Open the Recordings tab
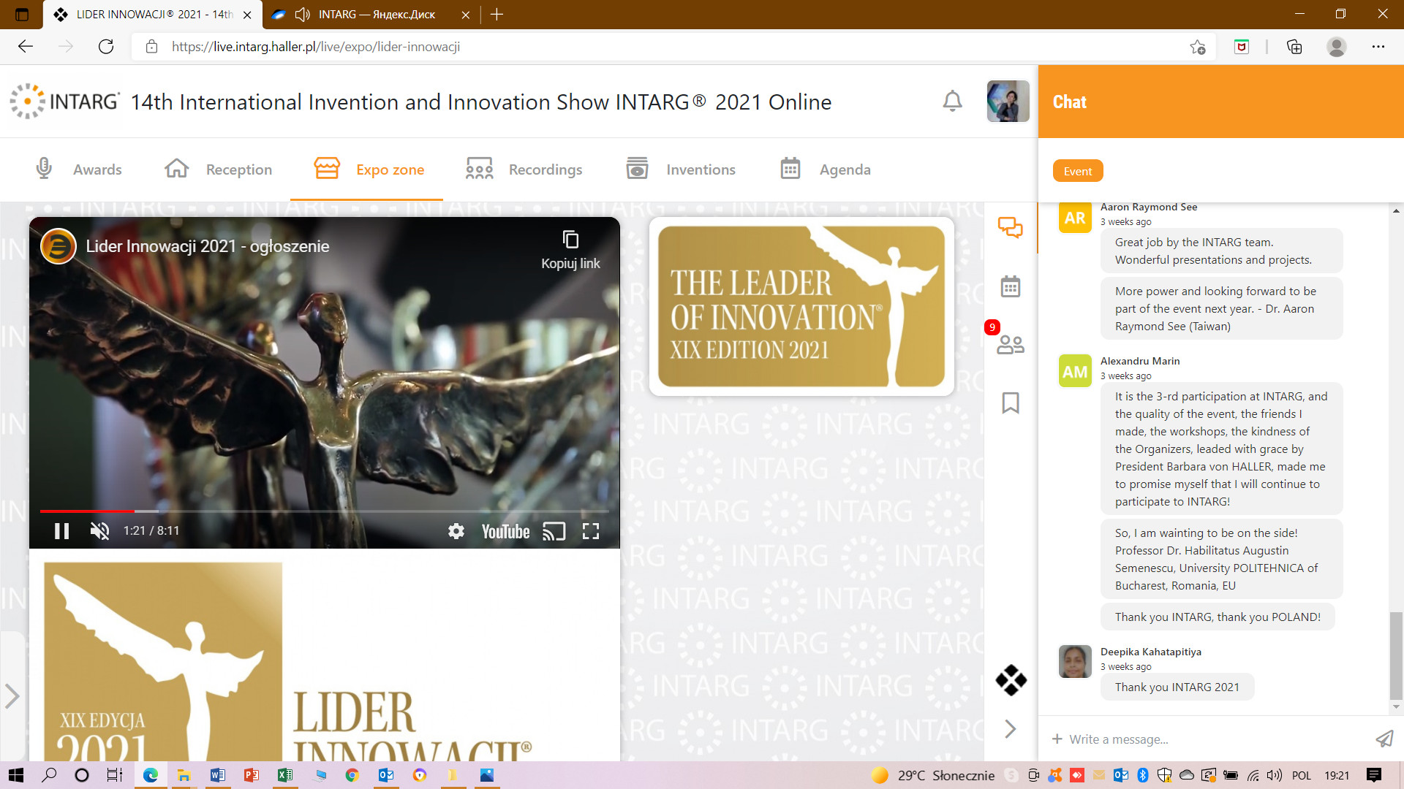The width and height of the screenshot is (1404, 789). tap(524, 169)
